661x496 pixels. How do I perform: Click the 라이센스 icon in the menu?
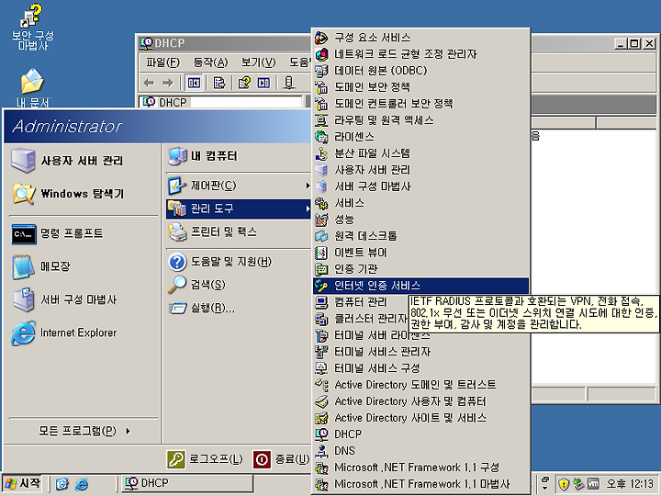point(321,137)
